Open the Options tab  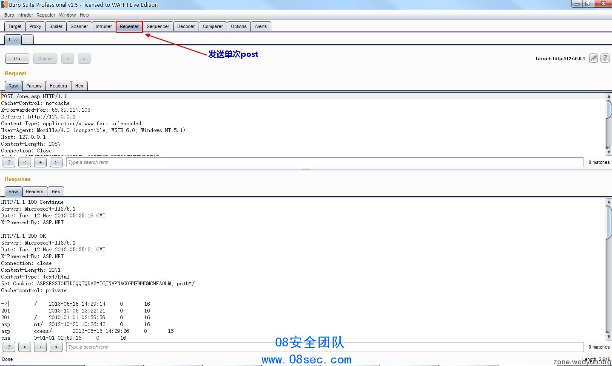click(239, 26)
